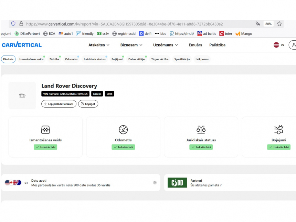The height and width of the screenshot is (222, 296).
Task: Click the country flags data sources icon
Action: coord(13,183)
